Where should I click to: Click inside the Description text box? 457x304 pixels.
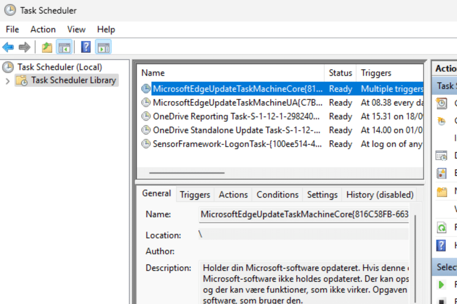pos(304,282)
